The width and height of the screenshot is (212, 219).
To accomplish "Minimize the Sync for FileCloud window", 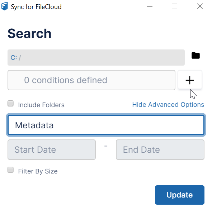I will coord(150,6).
